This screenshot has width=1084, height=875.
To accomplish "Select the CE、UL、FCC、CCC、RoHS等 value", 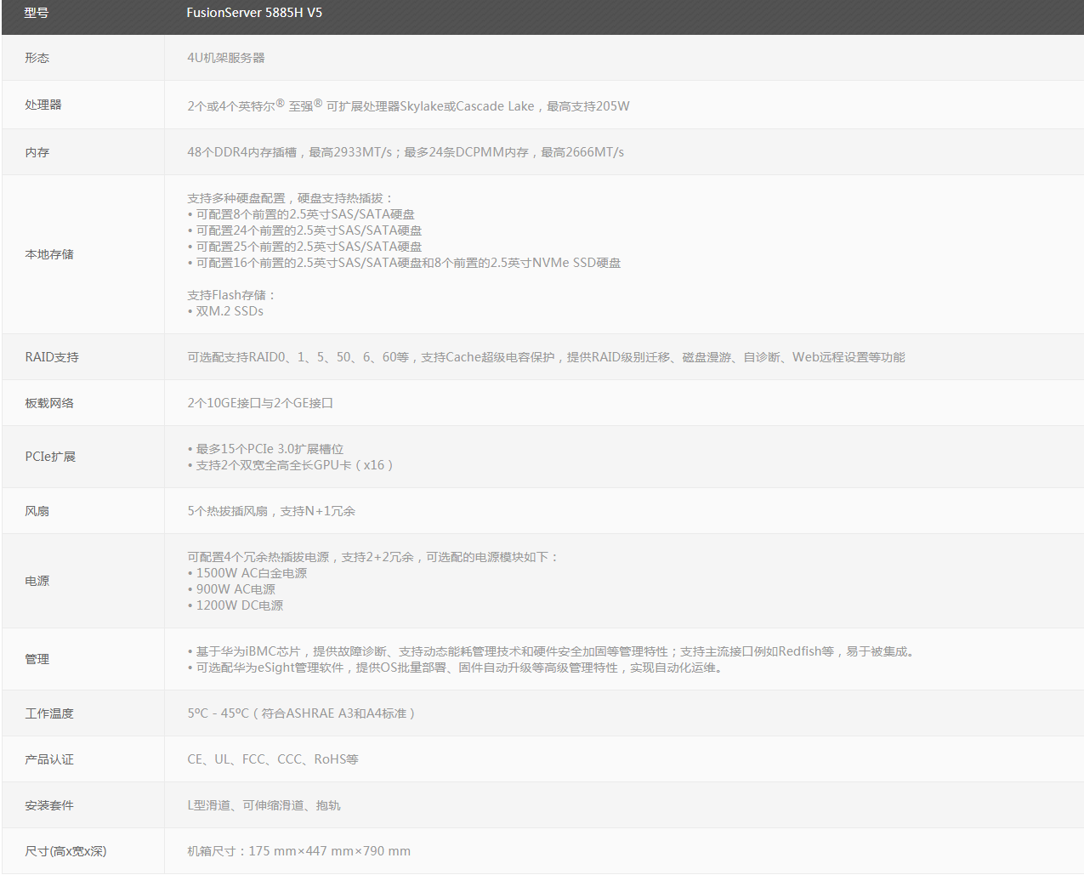I will [x=273, y=759].
